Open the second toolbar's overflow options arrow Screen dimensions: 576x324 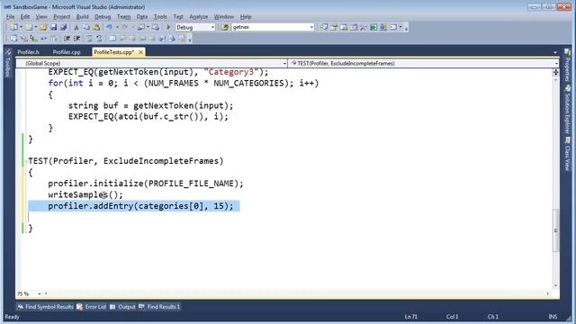click(x=190, y=39)
